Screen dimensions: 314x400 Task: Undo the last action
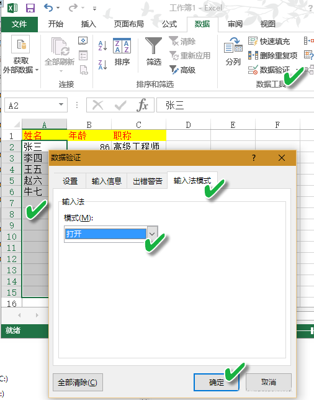[48, 7]
